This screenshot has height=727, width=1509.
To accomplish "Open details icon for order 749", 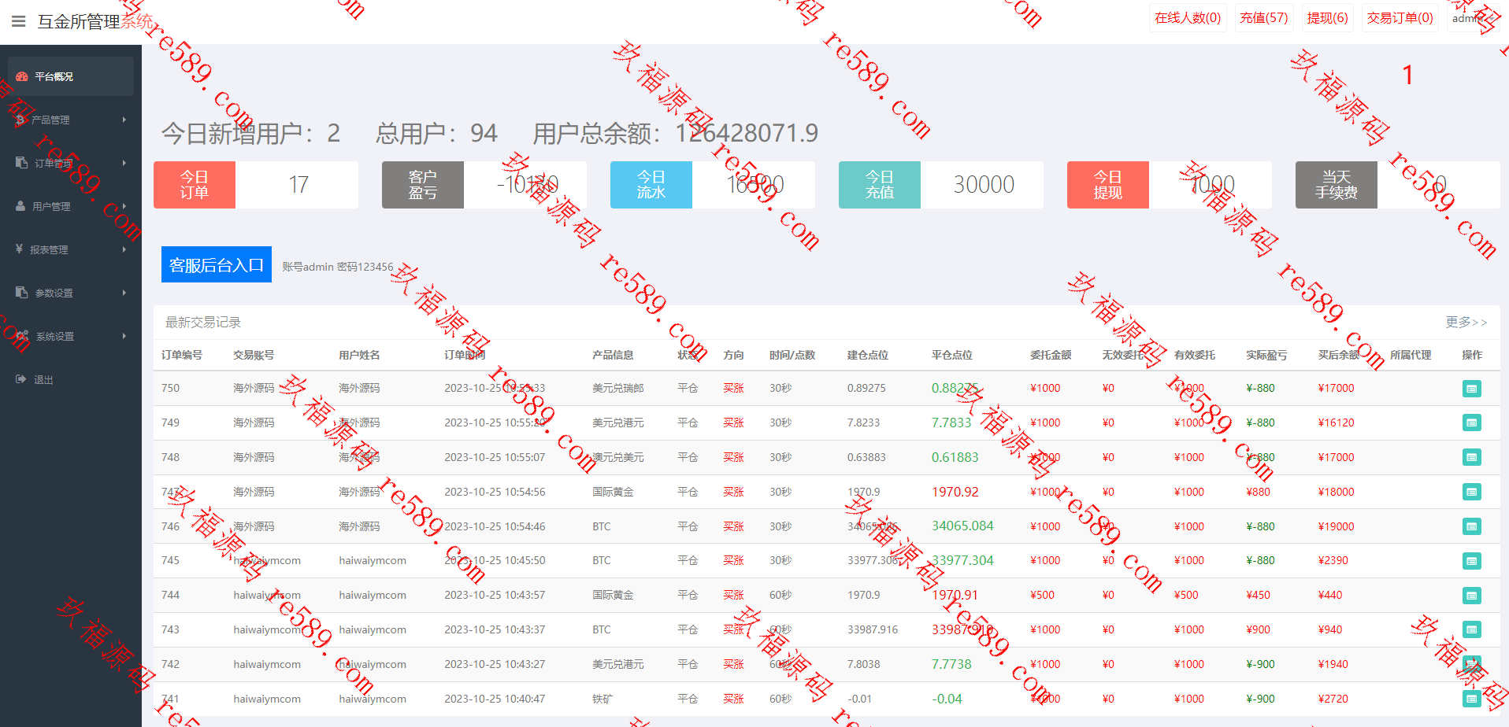I will pos(1471,423).
